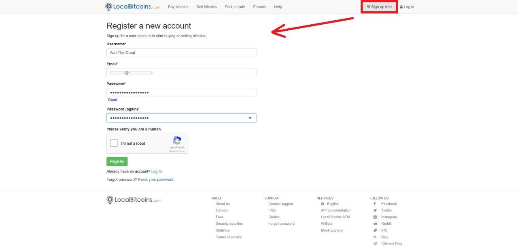Screen dimensions: 518x249
Task: Open About us footer link
Action: coord(223,204)
